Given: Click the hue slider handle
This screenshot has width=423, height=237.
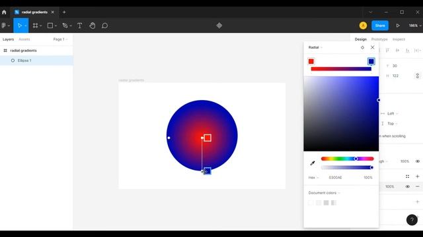Looking at the screenshot, I should pyautogui.click(x=356, y=159).
